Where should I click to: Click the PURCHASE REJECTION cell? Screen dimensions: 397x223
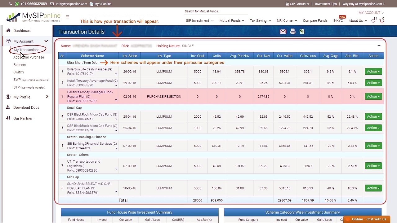(164, 96)
